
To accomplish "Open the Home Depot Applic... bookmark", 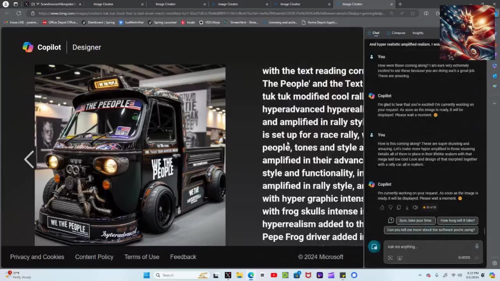I will tap(320, 22).
